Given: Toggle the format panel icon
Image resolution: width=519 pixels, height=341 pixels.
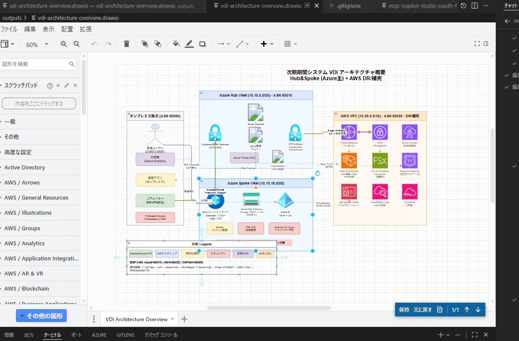Looking at the screenshot, I should (486, 44).
